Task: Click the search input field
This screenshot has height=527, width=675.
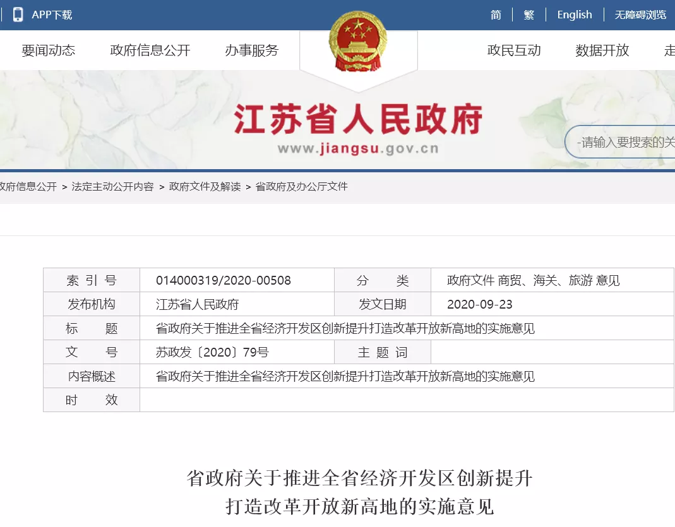Action: 625,142
